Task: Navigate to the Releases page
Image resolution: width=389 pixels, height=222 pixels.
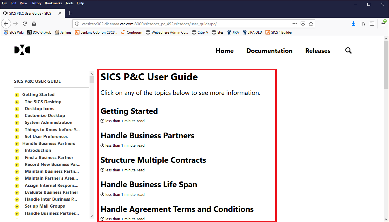Action: [x=318, y=50]
